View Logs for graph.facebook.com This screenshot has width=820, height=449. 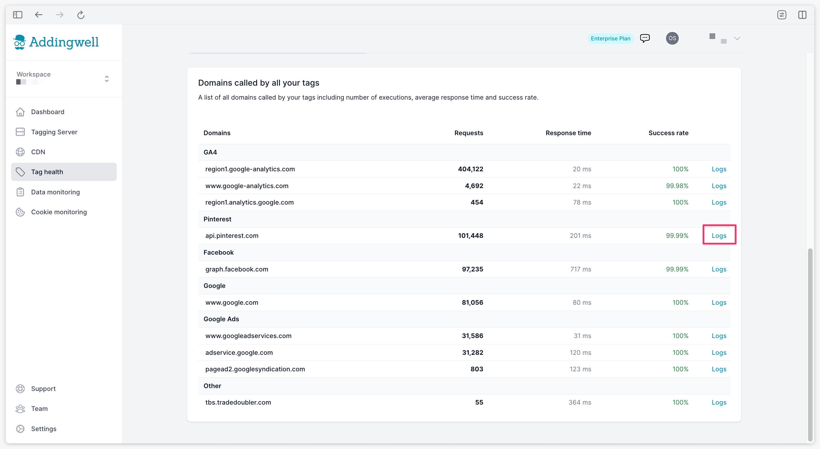[x=719, y=269]
